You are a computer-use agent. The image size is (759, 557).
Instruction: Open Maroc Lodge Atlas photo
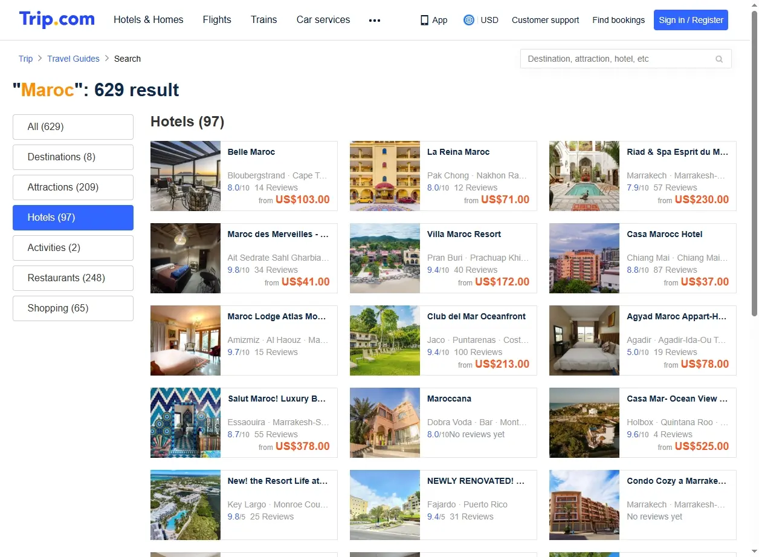tap(186, 340)
